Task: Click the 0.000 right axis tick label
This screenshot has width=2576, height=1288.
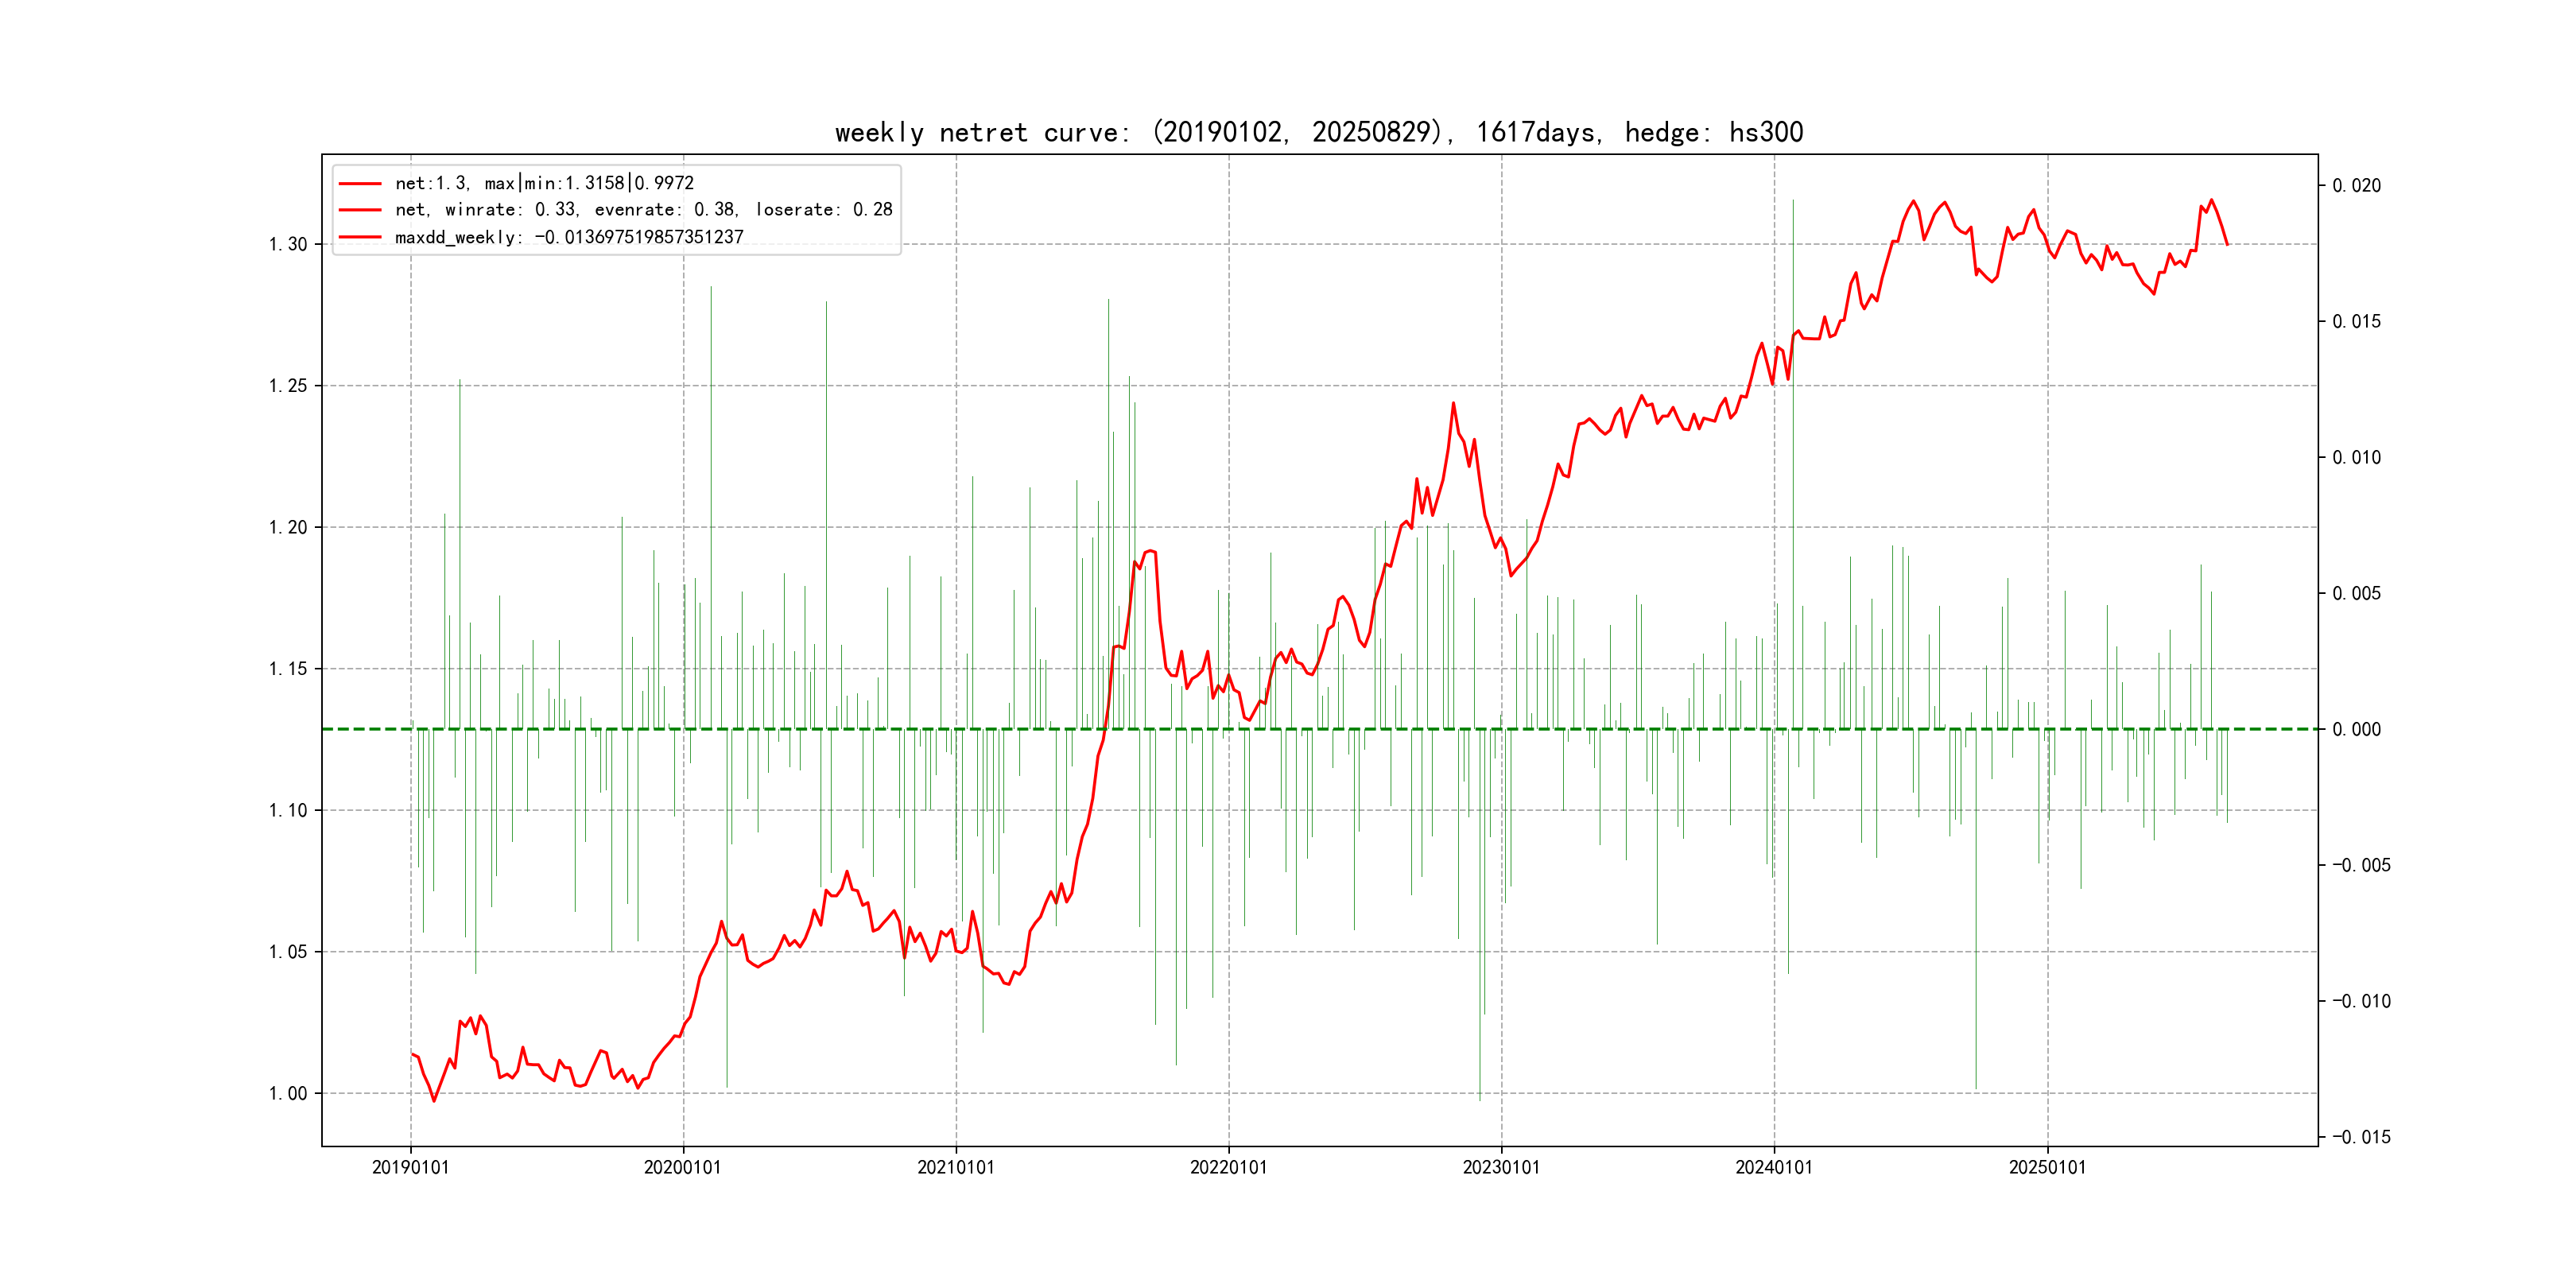Action: [x=2356, y=729]
